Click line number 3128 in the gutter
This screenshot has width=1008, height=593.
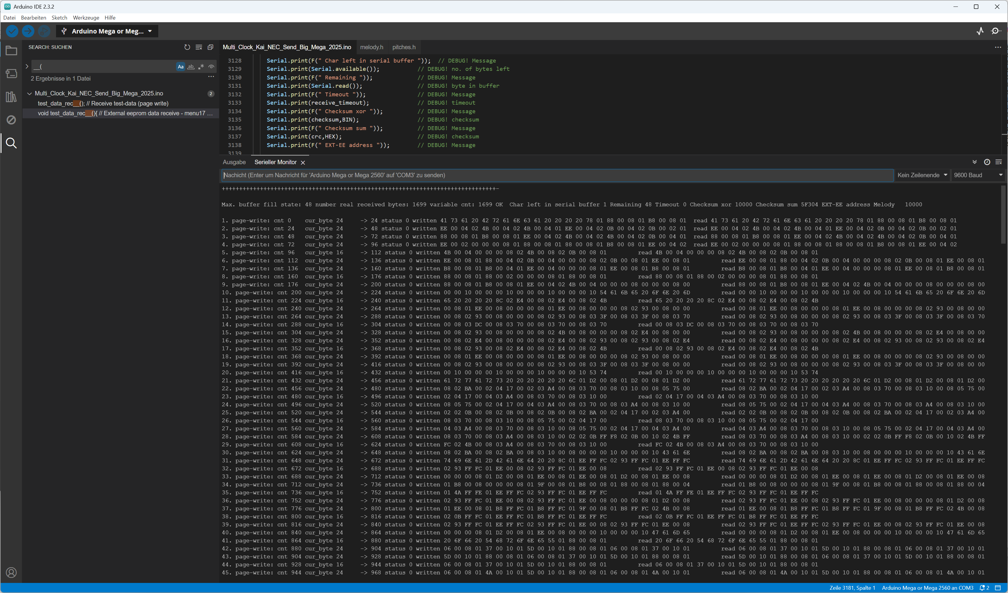[235, 61]
